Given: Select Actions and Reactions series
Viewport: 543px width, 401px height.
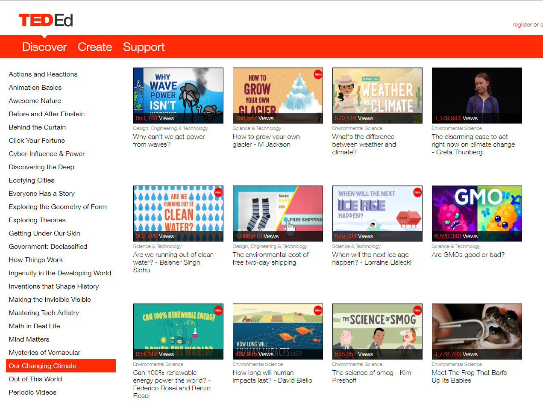Looking at the screenshot, I should [43, 74].
